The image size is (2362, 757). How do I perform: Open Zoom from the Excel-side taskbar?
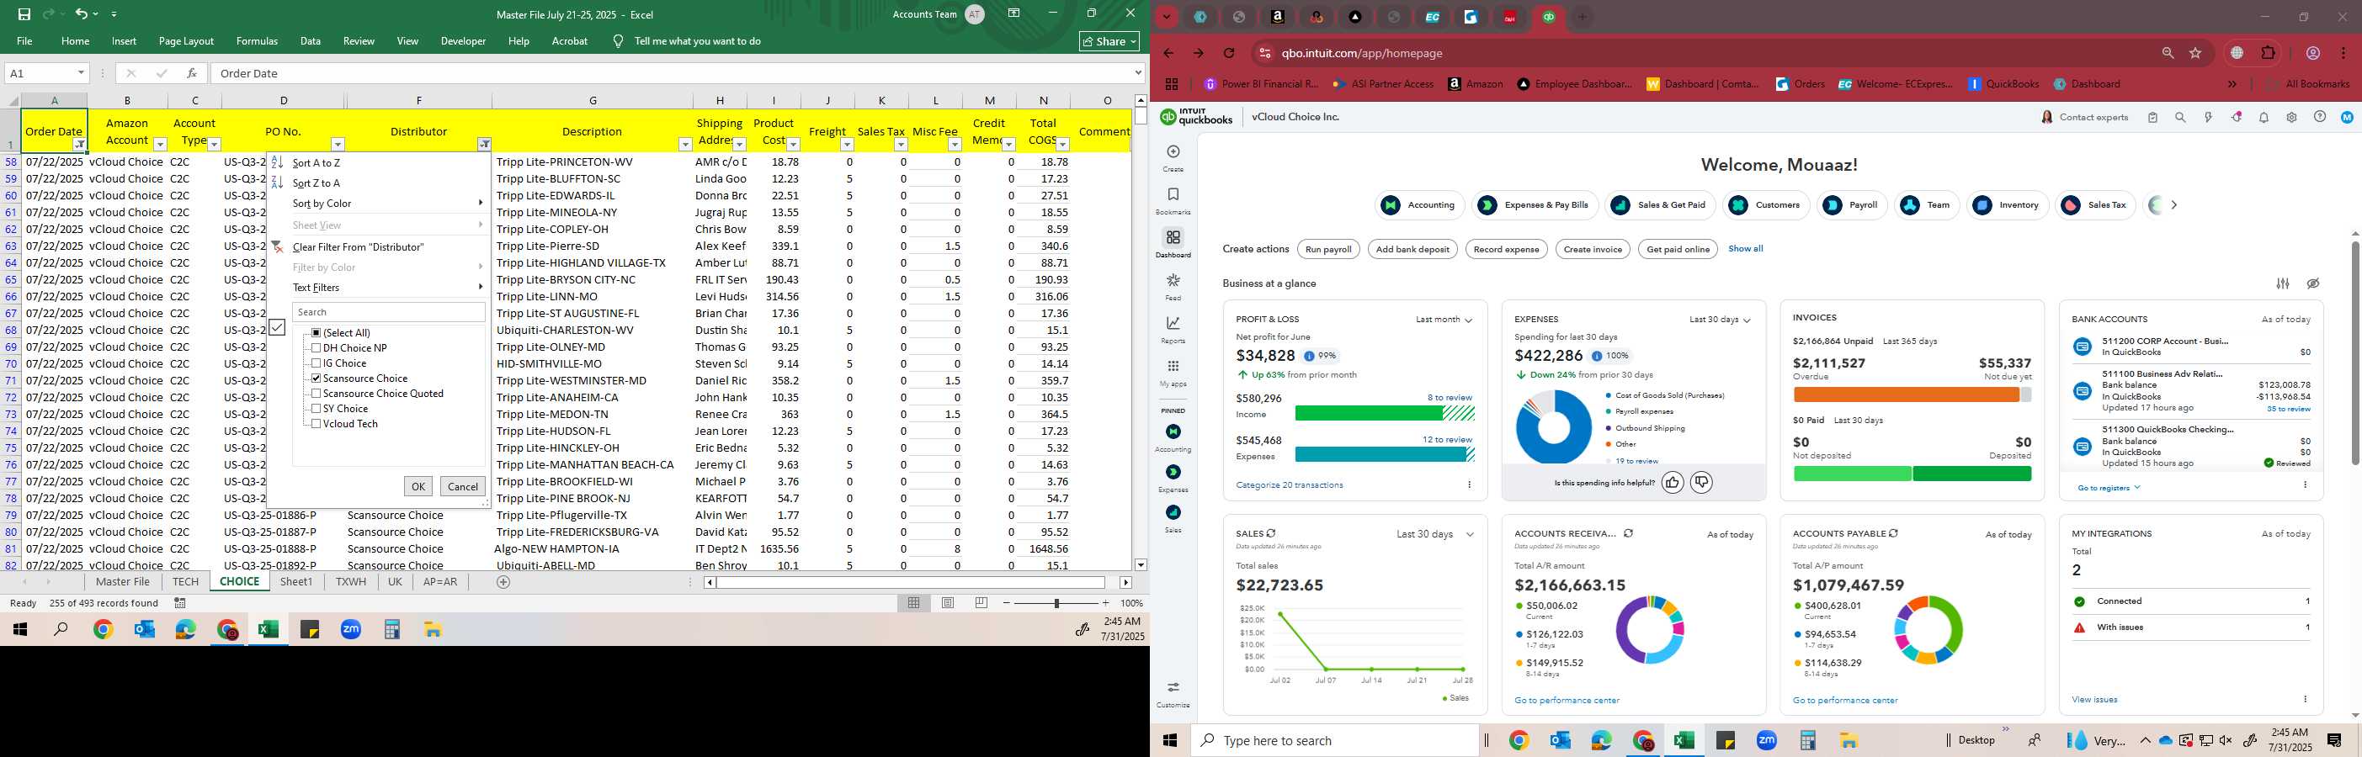click(x=351, y=630)
